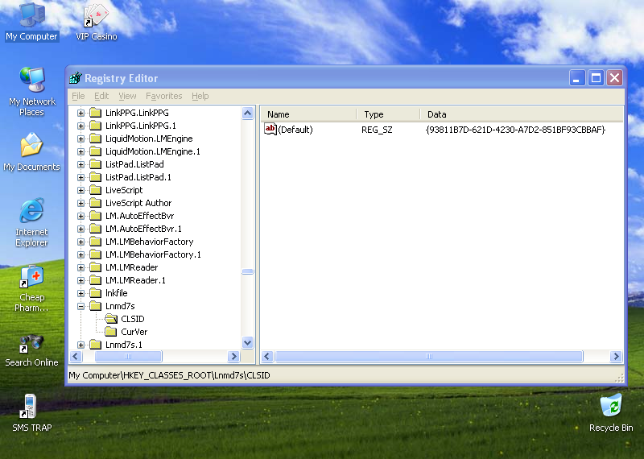Expand the LiquidMotion.LMEngine key
This screenshot has height=459, width=644.
(81, 139)
